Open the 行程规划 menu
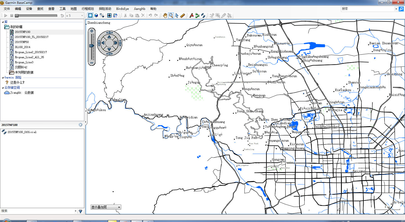Screen dimensions: 405x222 88,9
